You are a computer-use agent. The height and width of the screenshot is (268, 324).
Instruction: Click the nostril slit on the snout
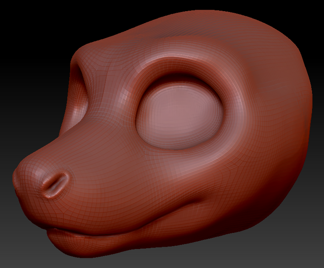(x=56, y=185)
